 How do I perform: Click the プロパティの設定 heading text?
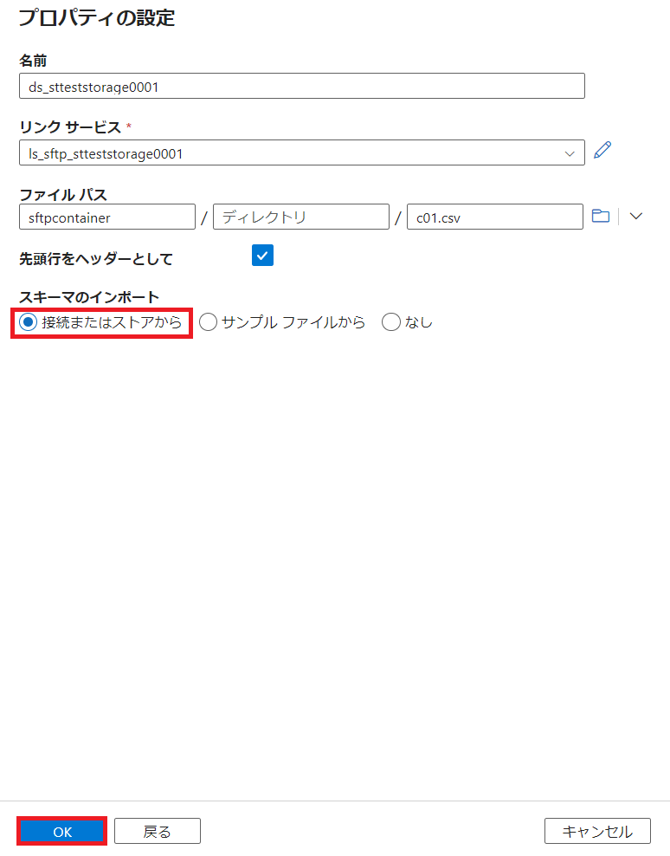[x=97, y=18]
